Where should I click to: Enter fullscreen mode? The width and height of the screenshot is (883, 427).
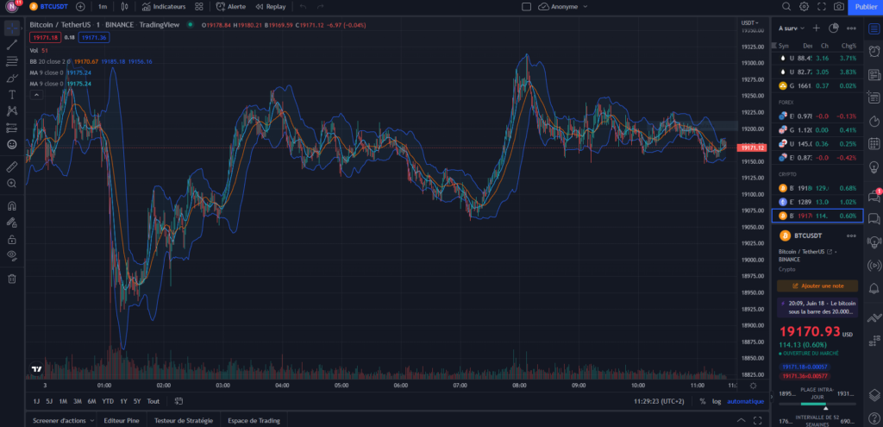tap(821, 7)
